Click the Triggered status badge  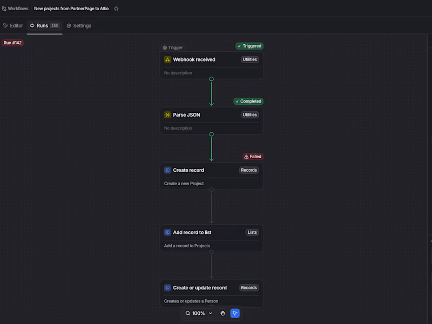(249, 46)
